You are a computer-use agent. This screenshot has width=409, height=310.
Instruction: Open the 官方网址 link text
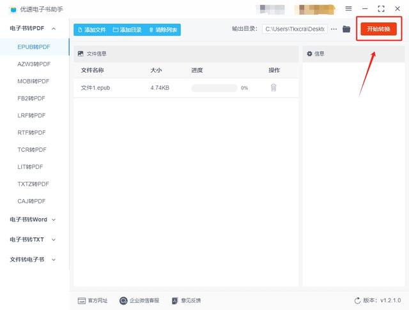pos(98,300)
